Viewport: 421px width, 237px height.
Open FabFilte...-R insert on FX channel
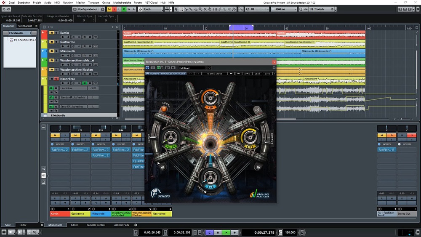(386, 150)
